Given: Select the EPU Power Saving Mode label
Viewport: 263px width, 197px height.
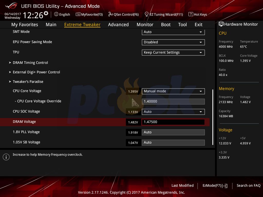Looking at the screenshot, I should [32, 42].
